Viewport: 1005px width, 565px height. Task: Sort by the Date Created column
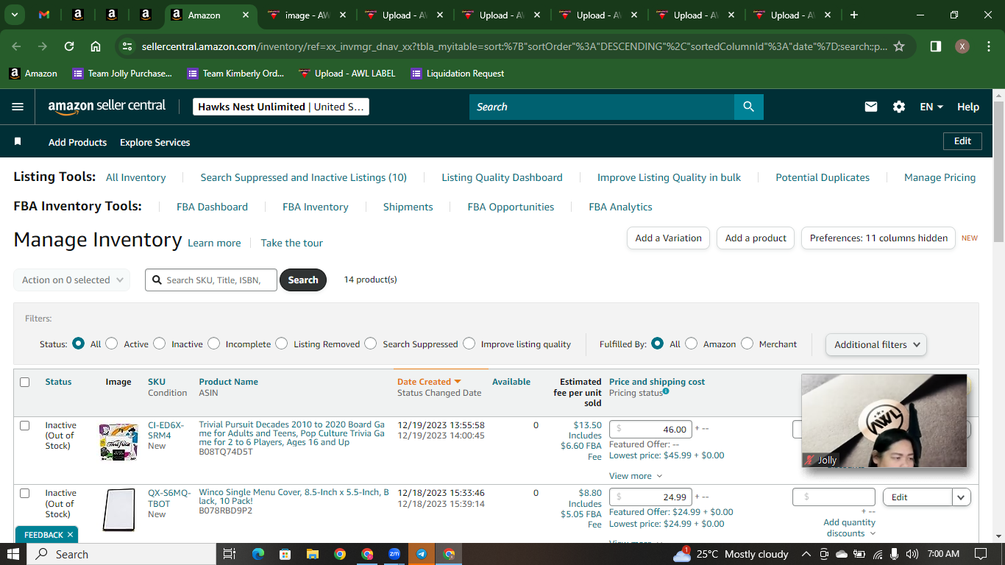tap(429, 382)
